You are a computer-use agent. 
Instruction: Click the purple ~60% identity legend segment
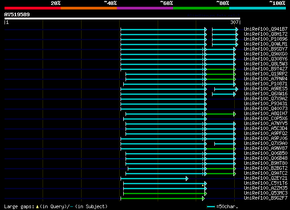pos(145,8)
